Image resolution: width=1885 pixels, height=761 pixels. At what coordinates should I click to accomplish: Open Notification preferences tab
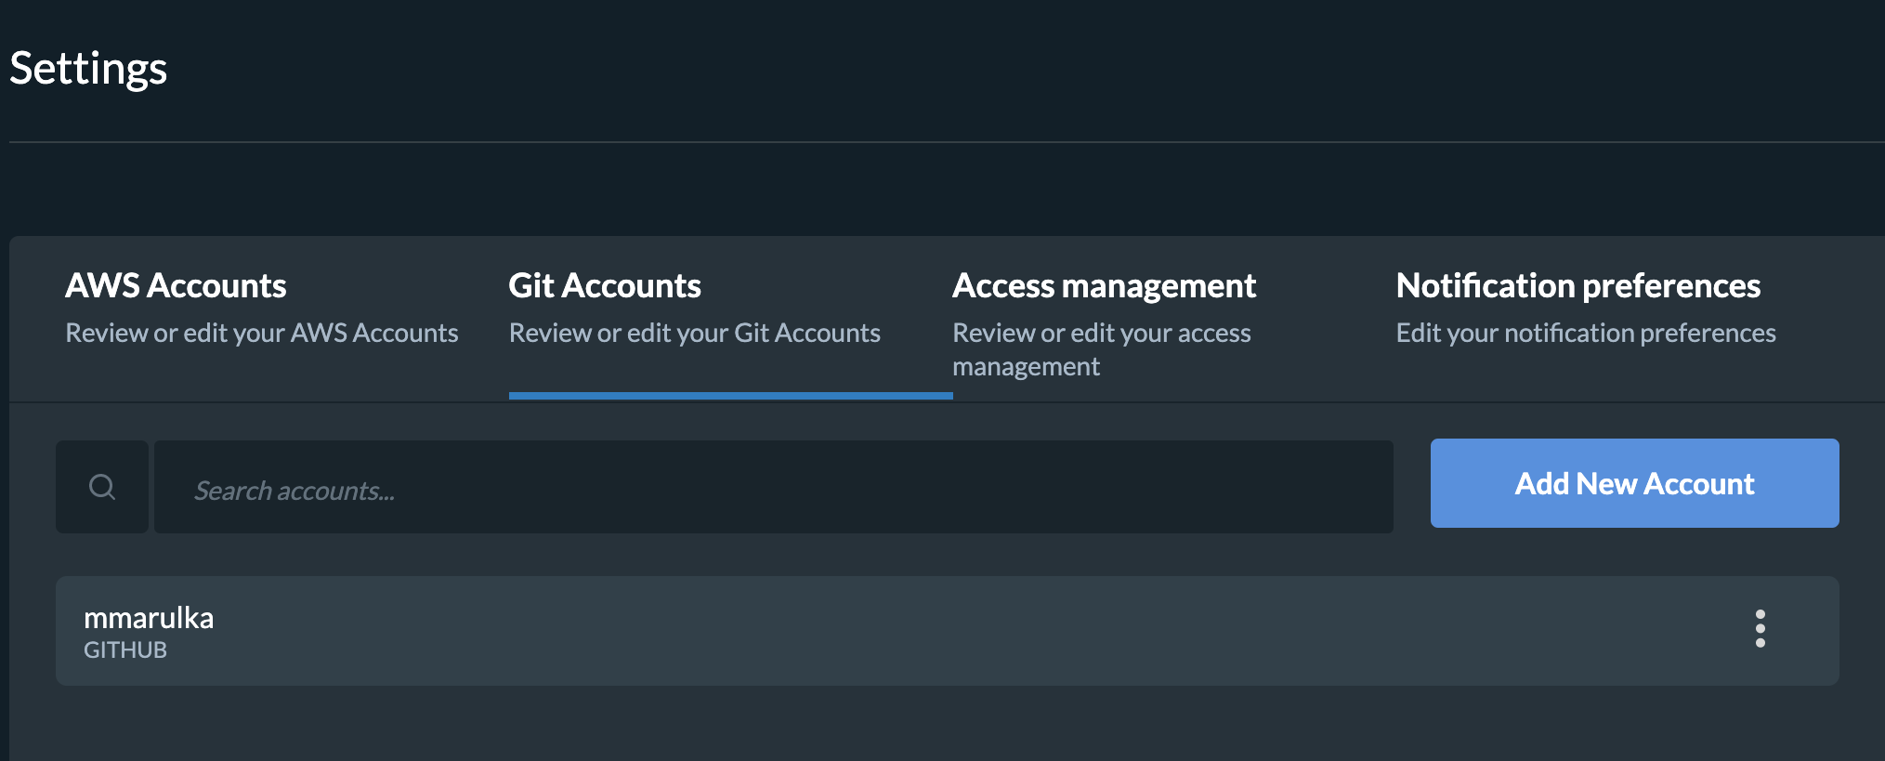coord(1586,309)
